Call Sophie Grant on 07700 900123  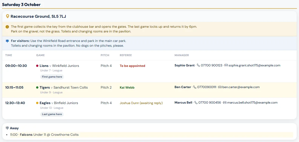click(x=211, y=65)
